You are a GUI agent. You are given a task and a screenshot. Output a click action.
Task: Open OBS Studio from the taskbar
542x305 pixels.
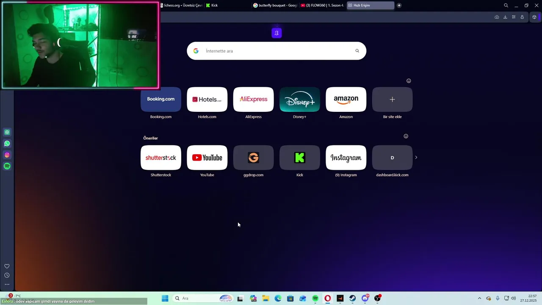tap(377, 298)
